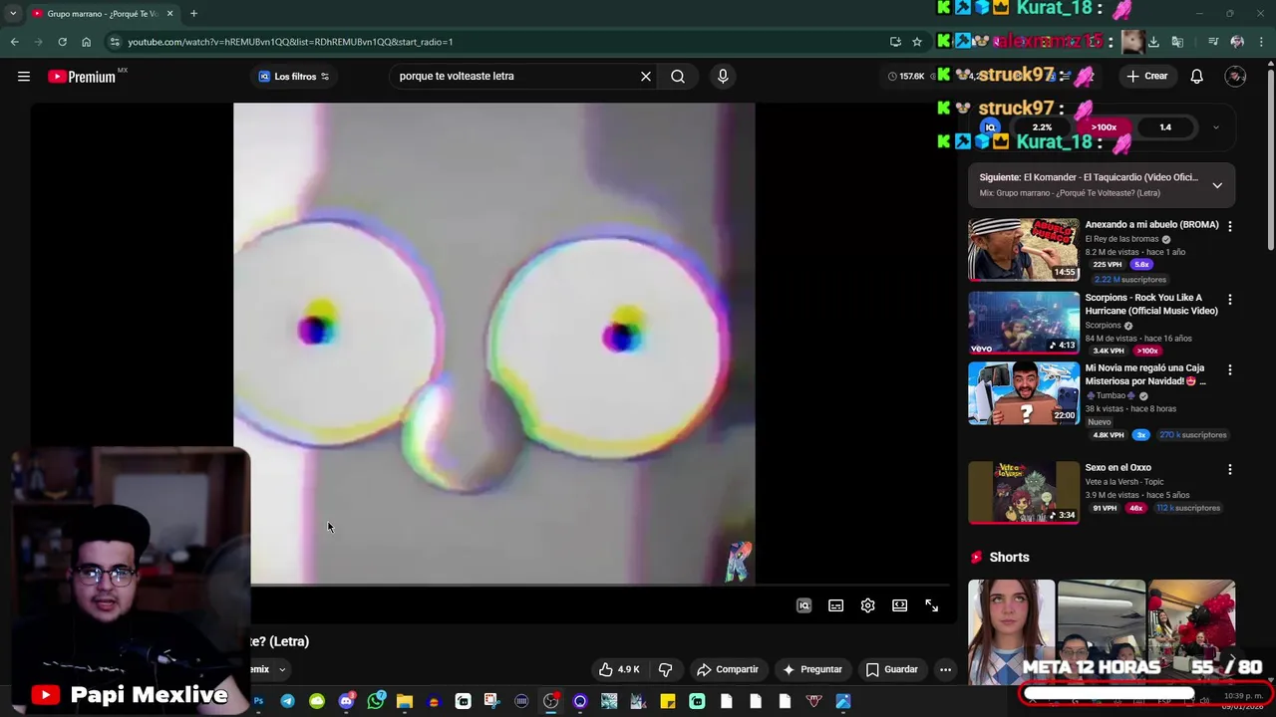Open the Los filtros extension menu
Screen dimensions: 1276x717
tap(293, 77)
